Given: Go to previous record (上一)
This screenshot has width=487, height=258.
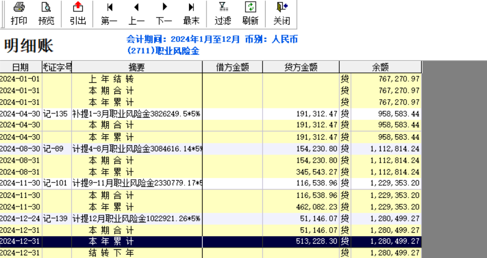Looking at the screenshot, I should (x=136, y=14).
